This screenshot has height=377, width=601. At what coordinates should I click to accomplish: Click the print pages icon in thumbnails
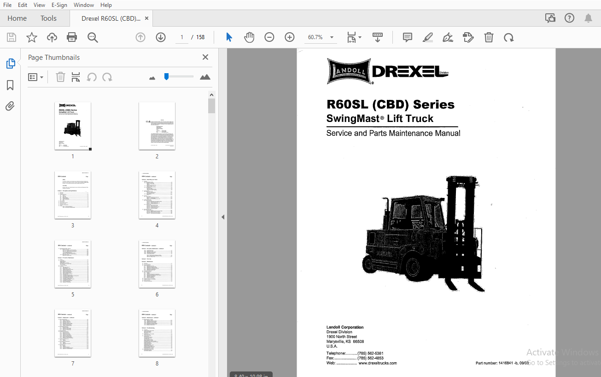[76, 77]
